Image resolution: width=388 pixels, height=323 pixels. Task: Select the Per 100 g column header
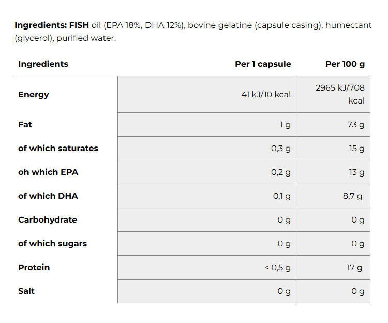coord(345,64)
